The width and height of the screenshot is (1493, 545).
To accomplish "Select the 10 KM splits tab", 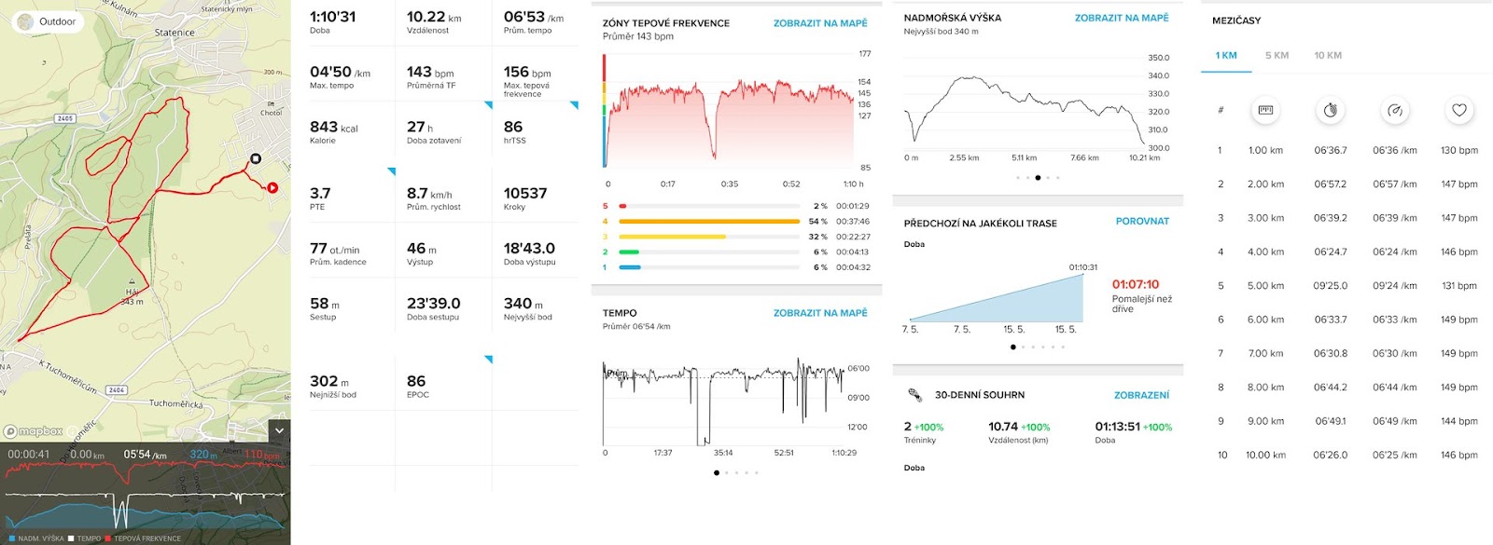I will click(1328, 56).
